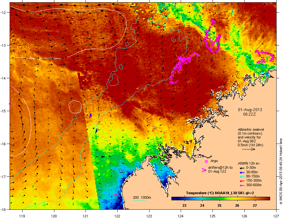Click the latitude axis label "-15"
Image resolution: width=283 pixels, height=219 pixels.
point(4,111)
